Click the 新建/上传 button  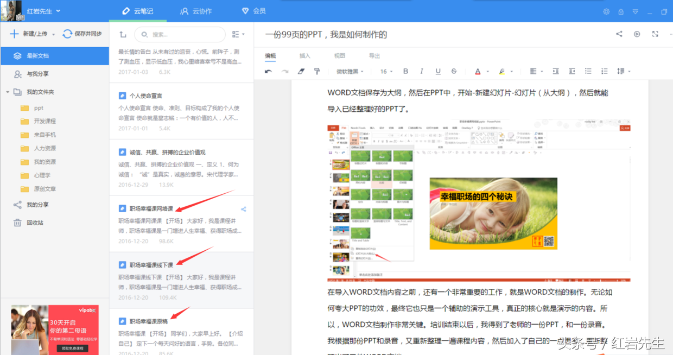[x=30, y=34]
